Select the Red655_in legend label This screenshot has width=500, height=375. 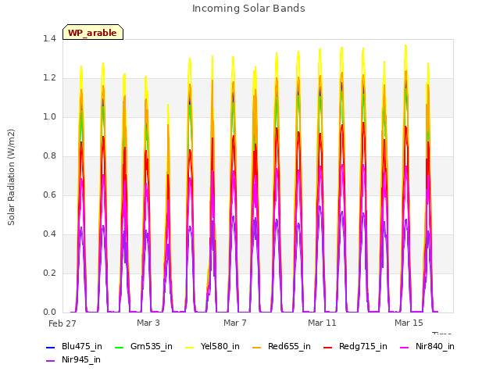(x=289, y=347)
